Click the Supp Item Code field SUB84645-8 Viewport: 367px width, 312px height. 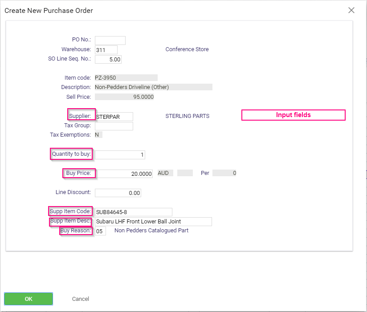coord(134,212)
